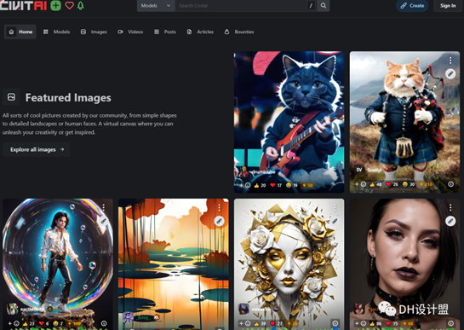Screen dimensions: 464x330
Task: Open info icon on bagpipe cat card
Action: (450, 184)
